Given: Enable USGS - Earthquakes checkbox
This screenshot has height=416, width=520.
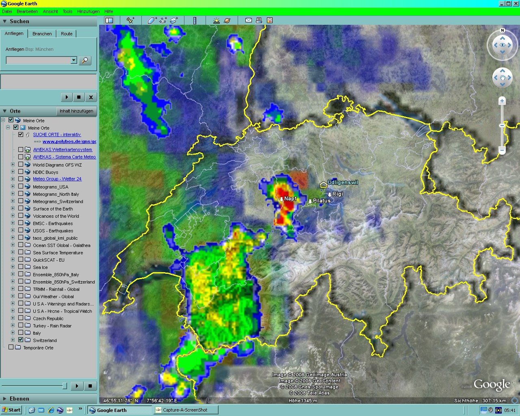Looking at the screenshot, I should 21,230.
